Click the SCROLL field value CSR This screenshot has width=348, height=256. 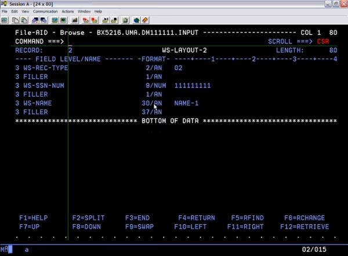pos(323,42)
